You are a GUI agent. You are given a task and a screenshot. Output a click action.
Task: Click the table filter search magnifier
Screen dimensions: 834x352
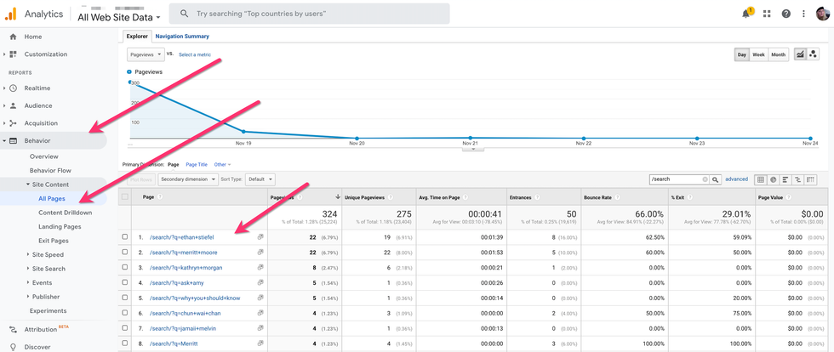(716, 179)
